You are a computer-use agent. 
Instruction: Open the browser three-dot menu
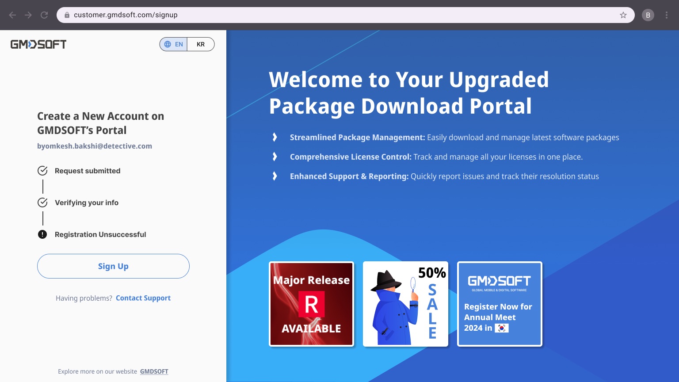coord(667,15)
